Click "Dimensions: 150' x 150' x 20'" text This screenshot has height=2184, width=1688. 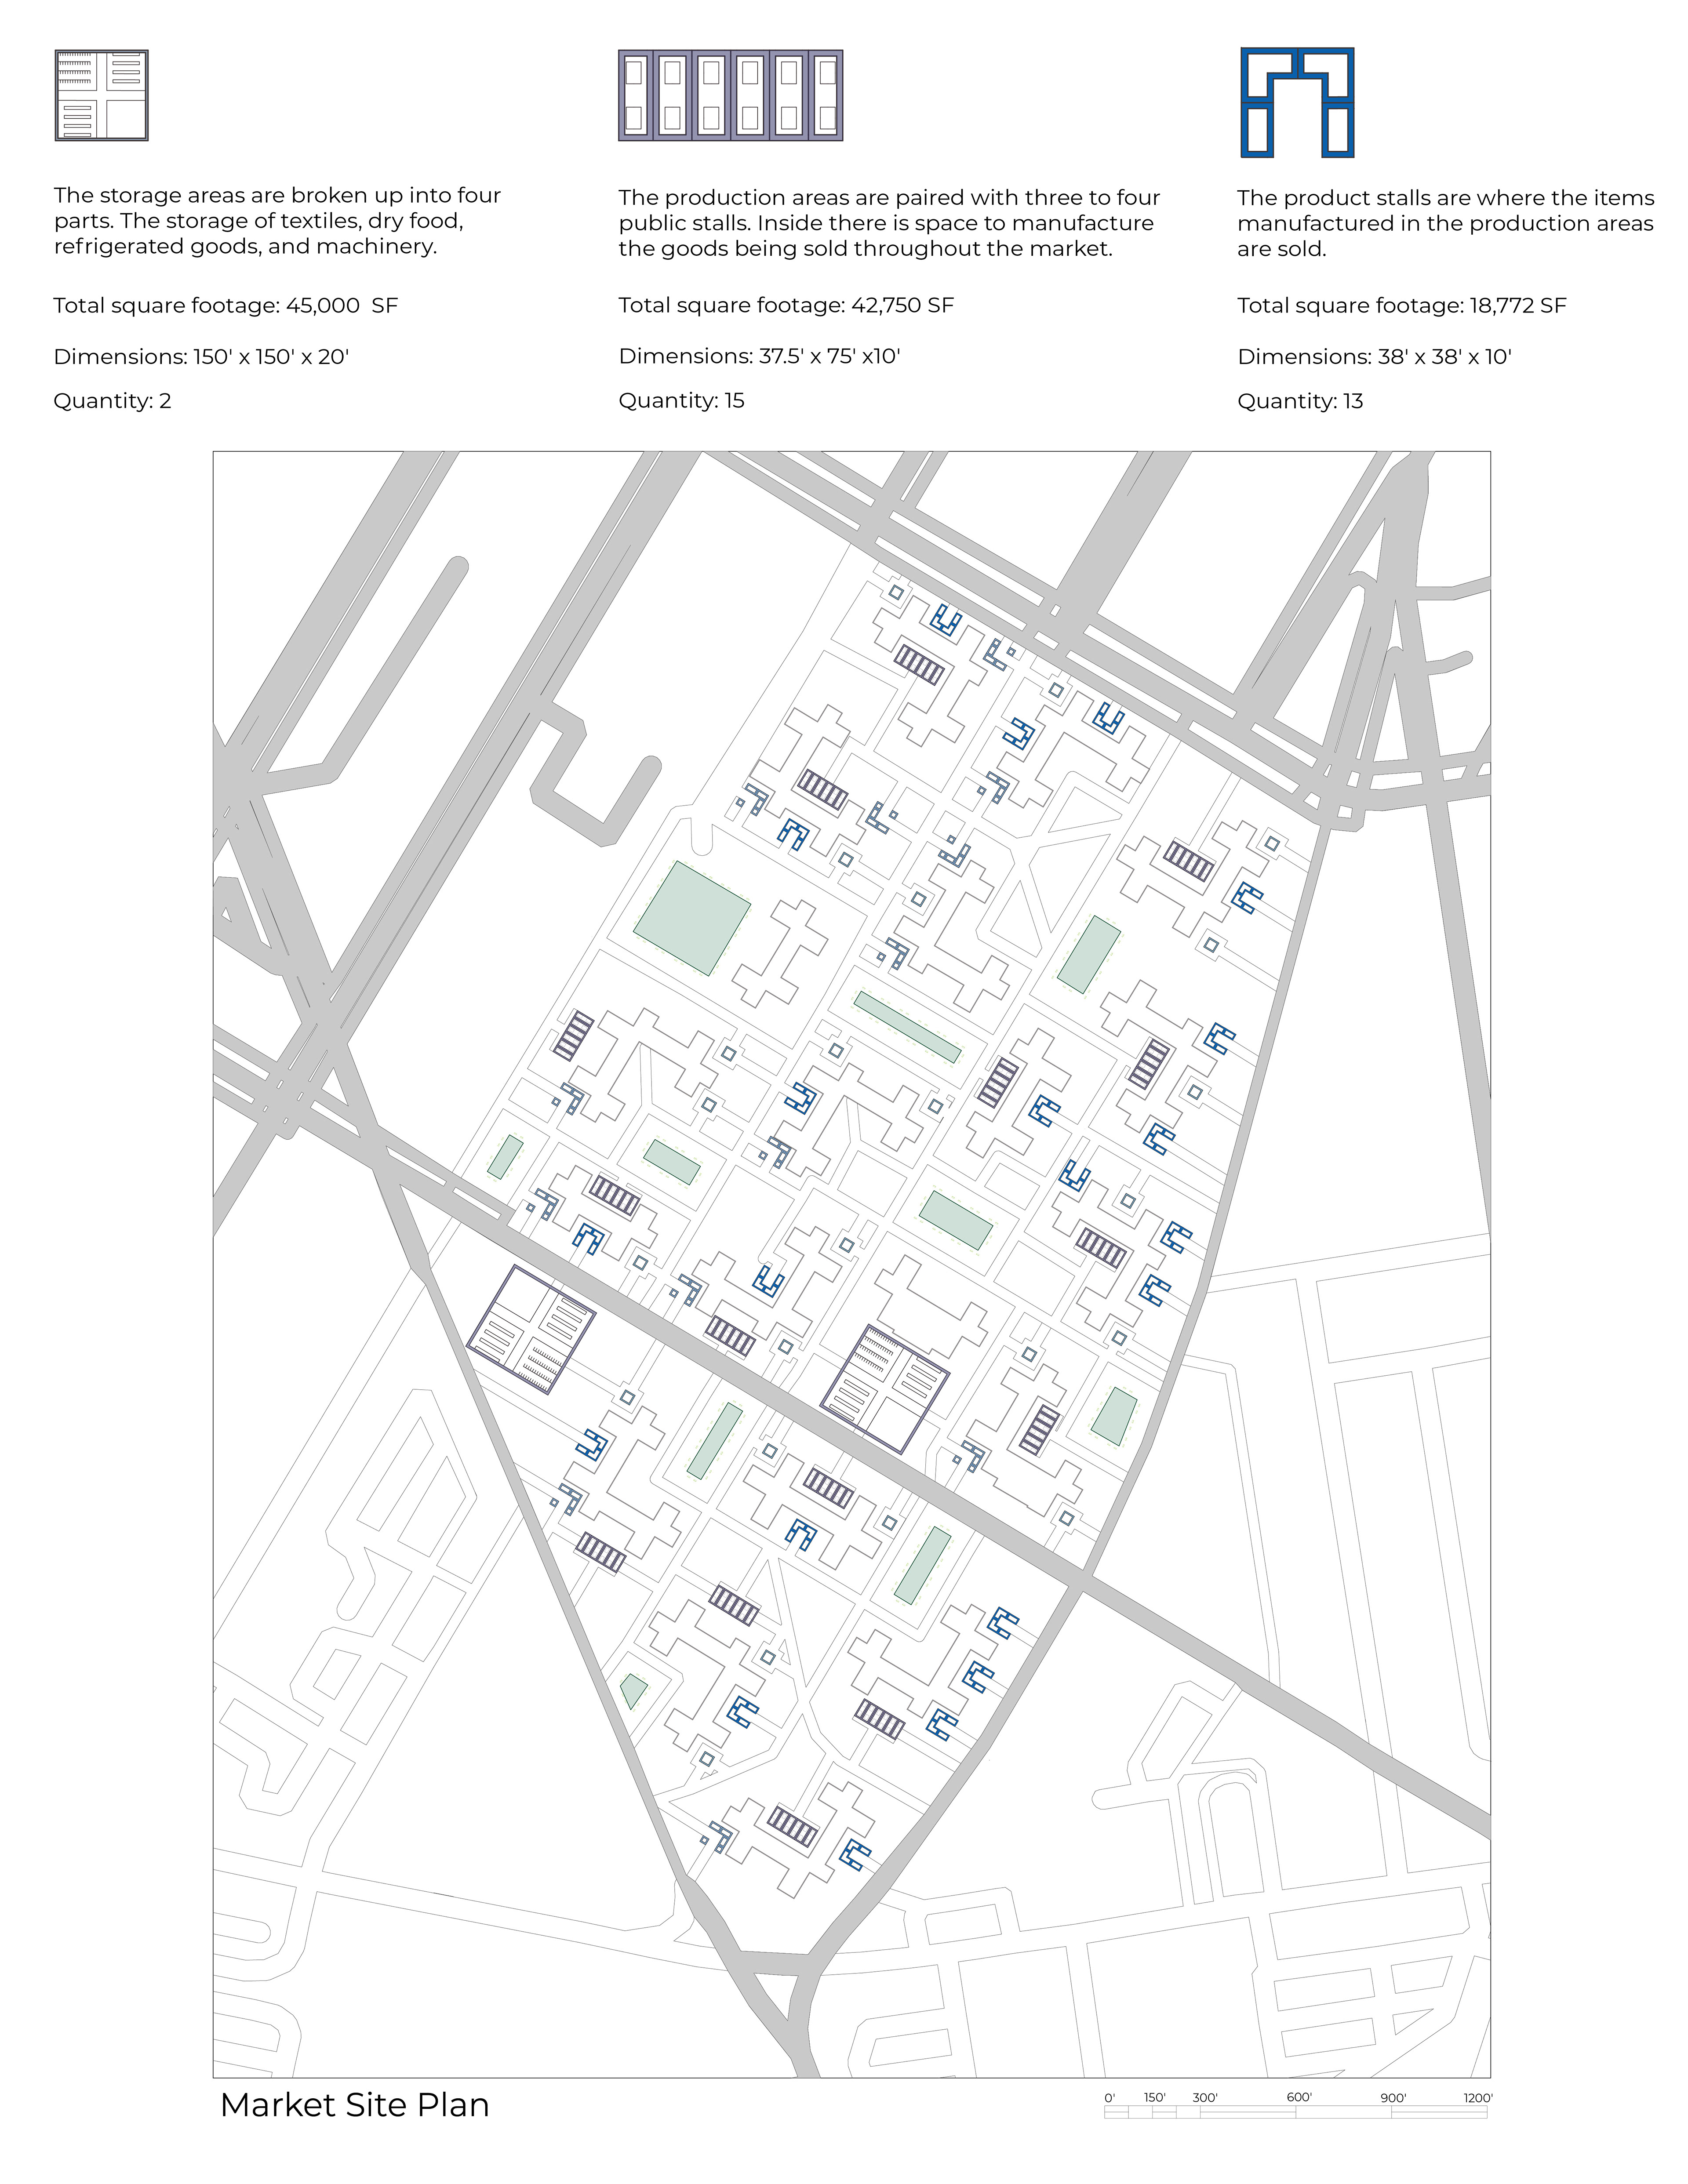pyautogui.click(x=201, y=357)
